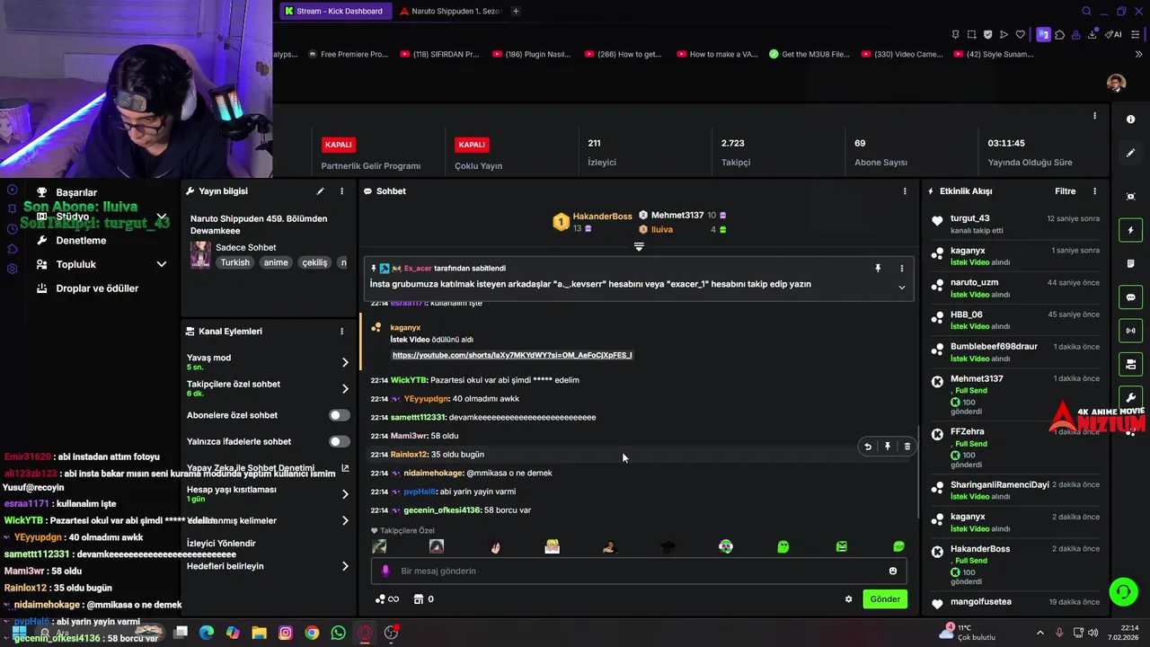The height and width of the screenshot is (647, 1150).
Task: Click the notes page icon in right sidebar
Action: (1130, 263)
